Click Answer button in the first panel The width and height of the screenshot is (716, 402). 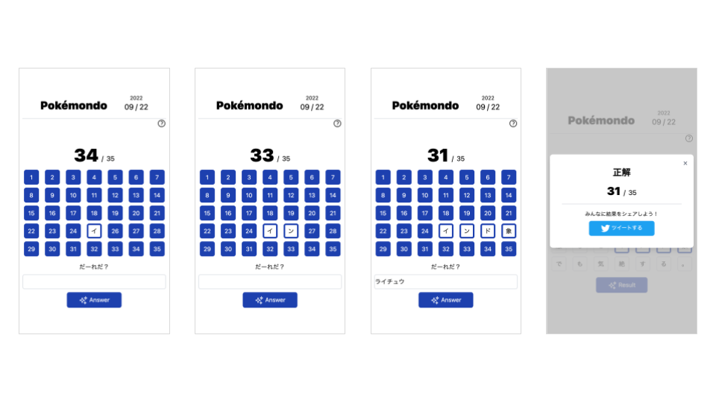point(94,300)
